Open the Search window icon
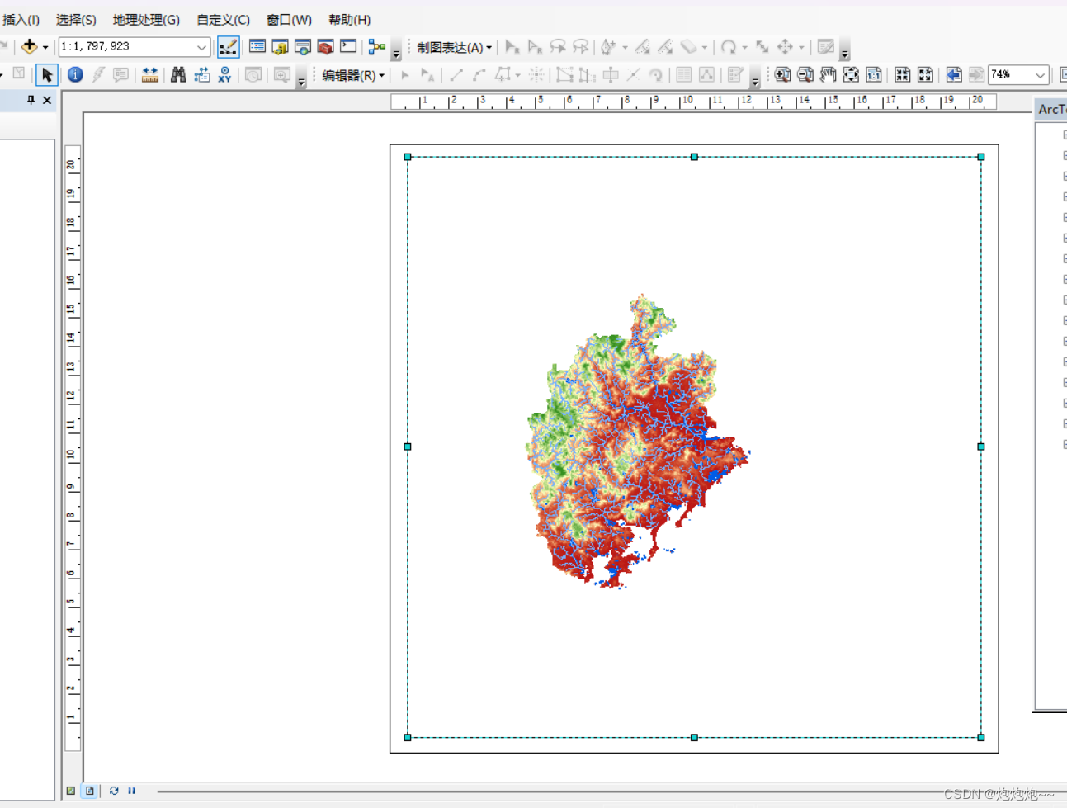This screenshot has width=1067, height=808. [x=303, y=47]
